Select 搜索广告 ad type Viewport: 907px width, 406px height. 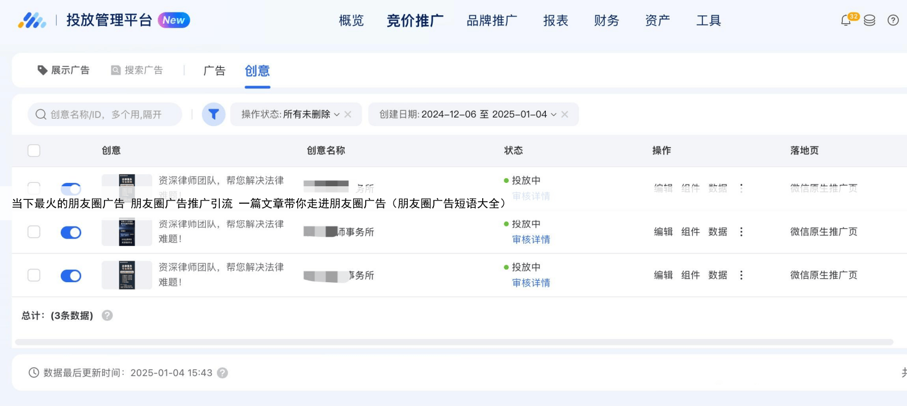click(137, 70)
